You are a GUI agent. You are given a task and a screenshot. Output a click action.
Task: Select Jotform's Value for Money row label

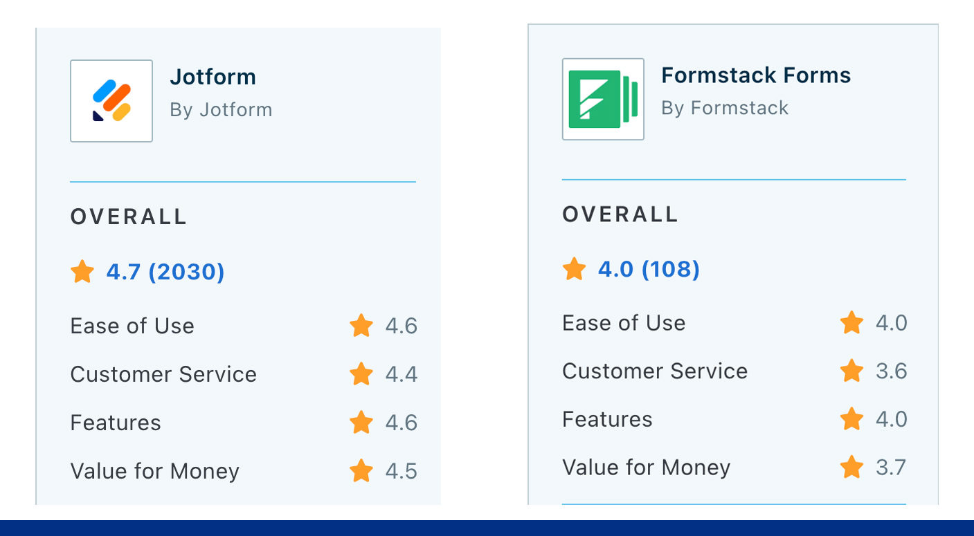pyautogui.click(x=155, y=472)
